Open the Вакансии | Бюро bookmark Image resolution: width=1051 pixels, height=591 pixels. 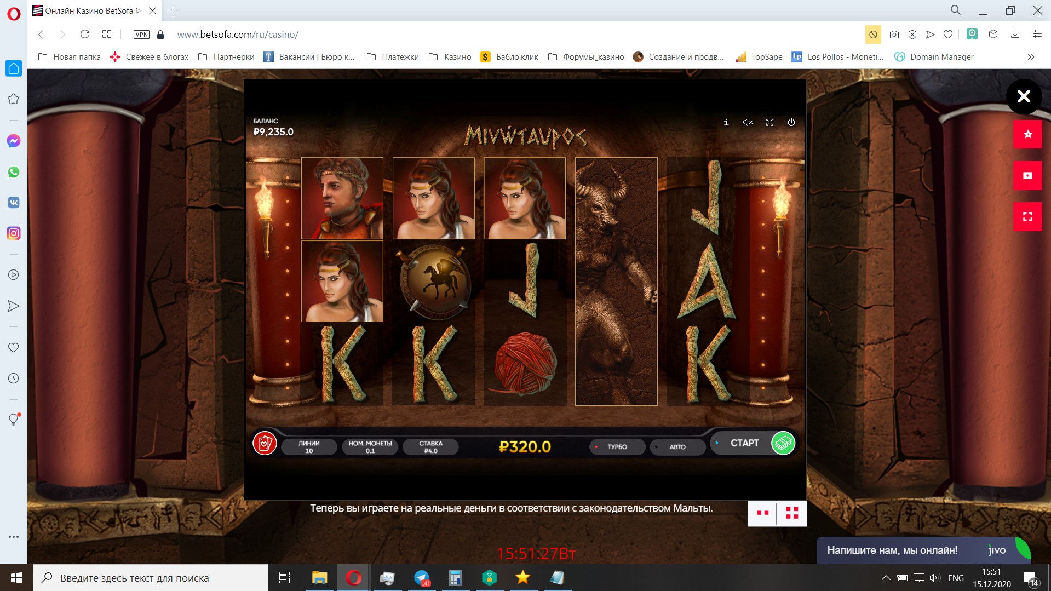point(309,57)
